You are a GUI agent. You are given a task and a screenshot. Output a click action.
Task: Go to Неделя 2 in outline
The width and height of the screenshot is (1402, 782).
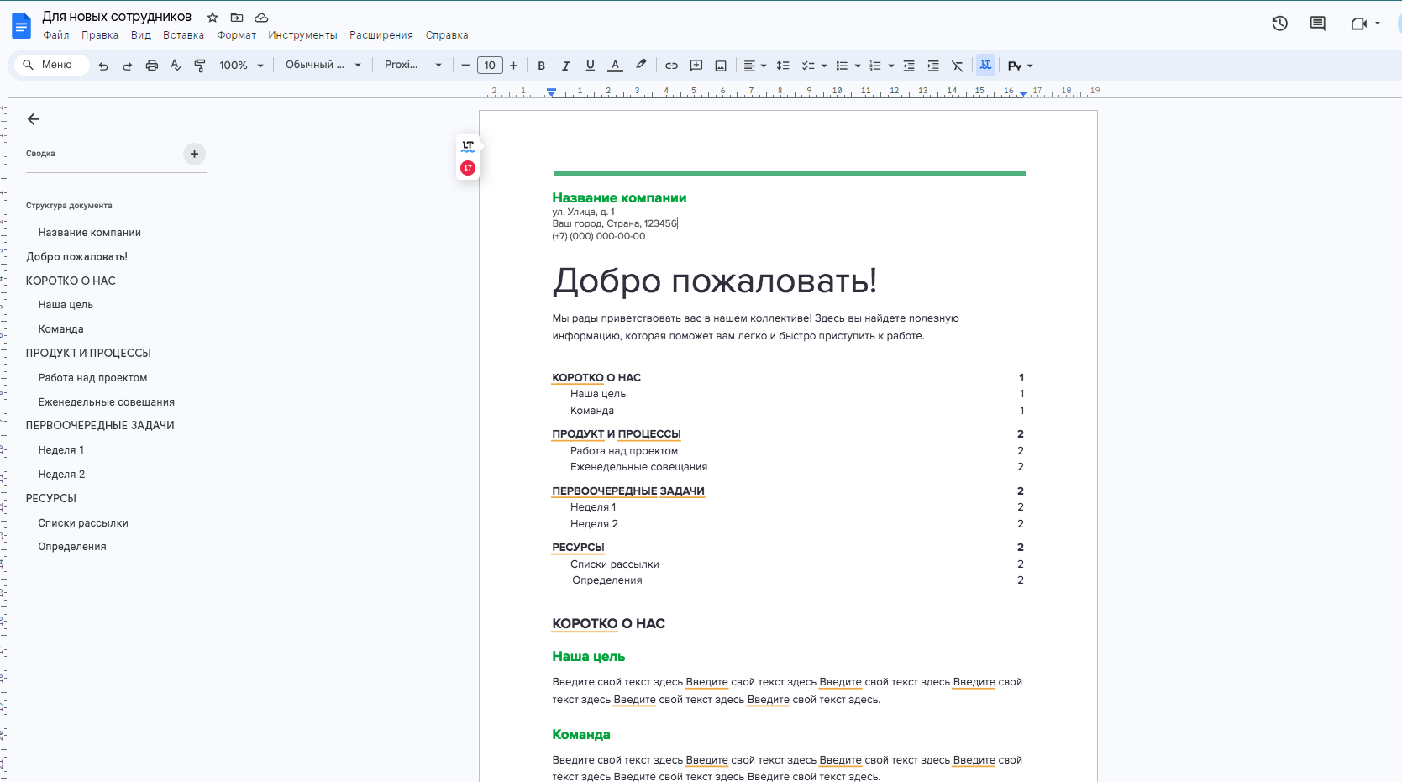61,475
